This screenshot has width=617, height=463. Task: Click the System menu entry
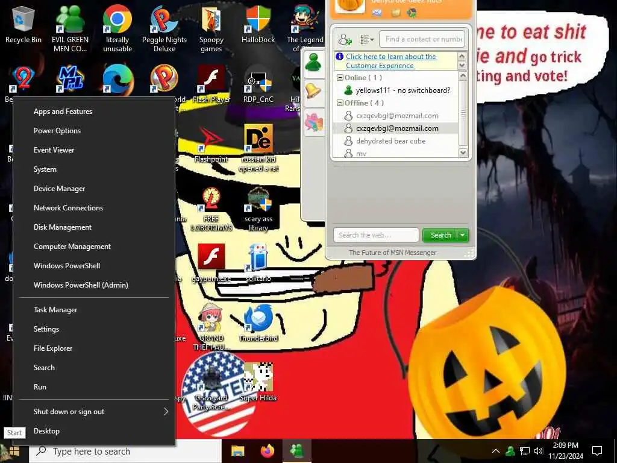click(x=95, y=169)
